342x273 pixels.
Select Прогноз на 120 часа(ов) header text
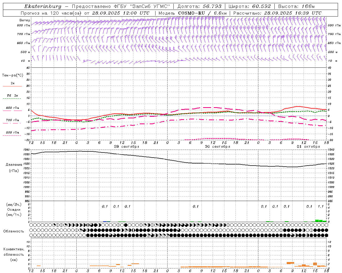point(51,13)
